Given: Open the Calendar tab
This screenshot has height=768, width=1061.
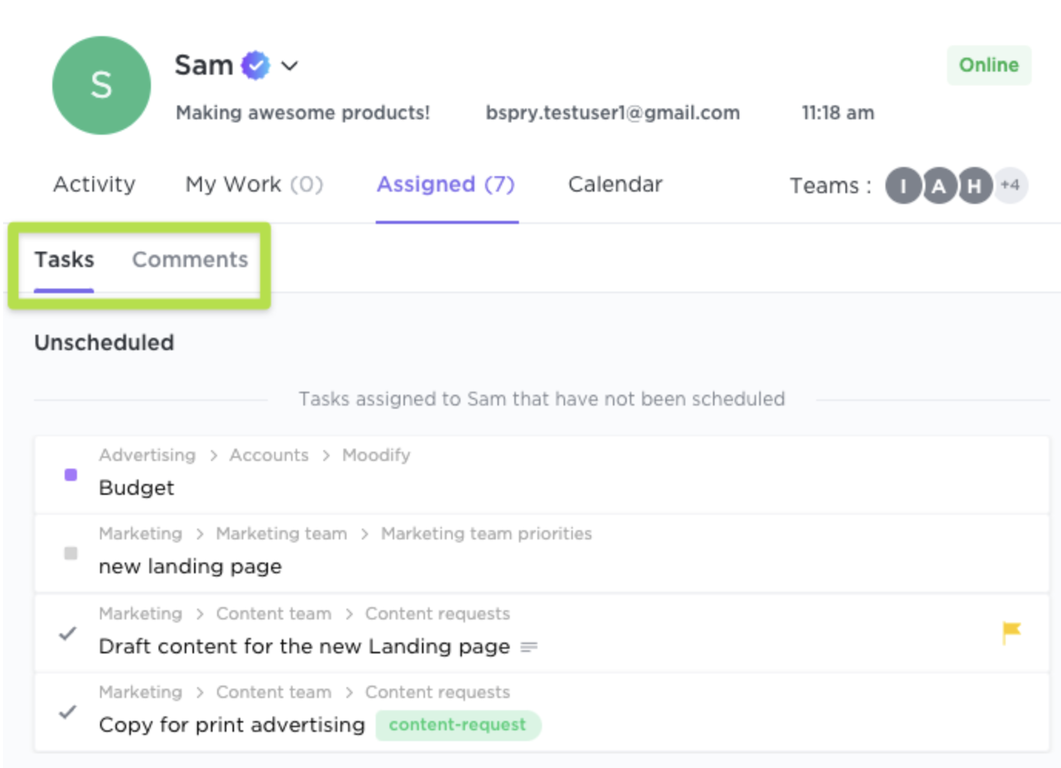Looking at the screenshot, I should click(615, 185).
